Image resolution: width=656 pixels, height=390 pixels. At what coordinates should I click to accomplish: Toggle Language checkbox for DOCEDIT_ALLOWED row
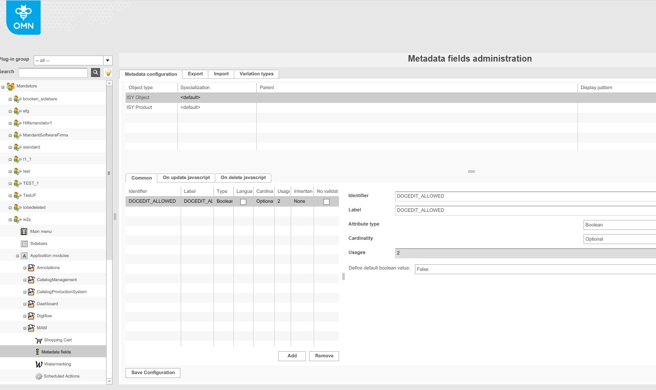[x=243, y=202]
